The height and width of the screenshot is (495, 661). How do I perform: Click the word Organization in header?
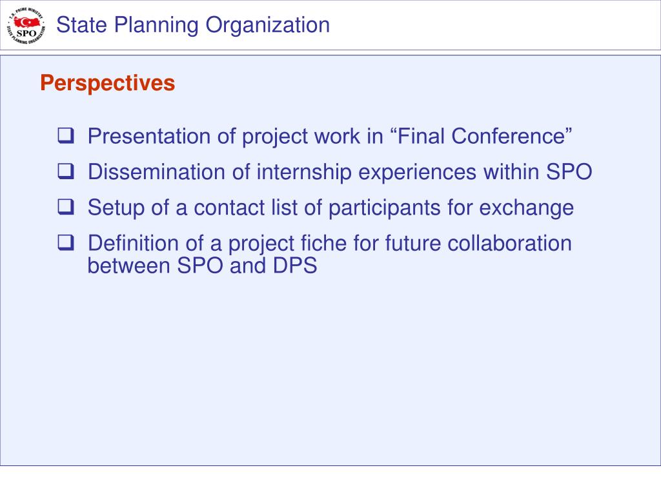point(268,26)
